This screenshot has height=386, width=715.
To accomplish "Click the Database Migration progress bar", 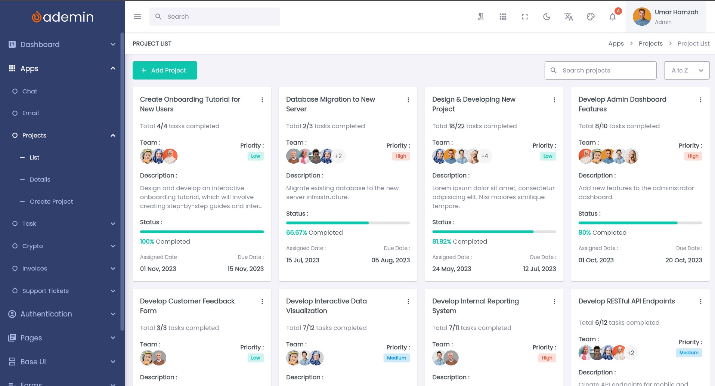I will [348, 223].
